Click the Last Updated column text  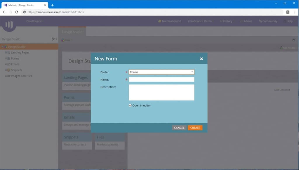coord(282,90)
